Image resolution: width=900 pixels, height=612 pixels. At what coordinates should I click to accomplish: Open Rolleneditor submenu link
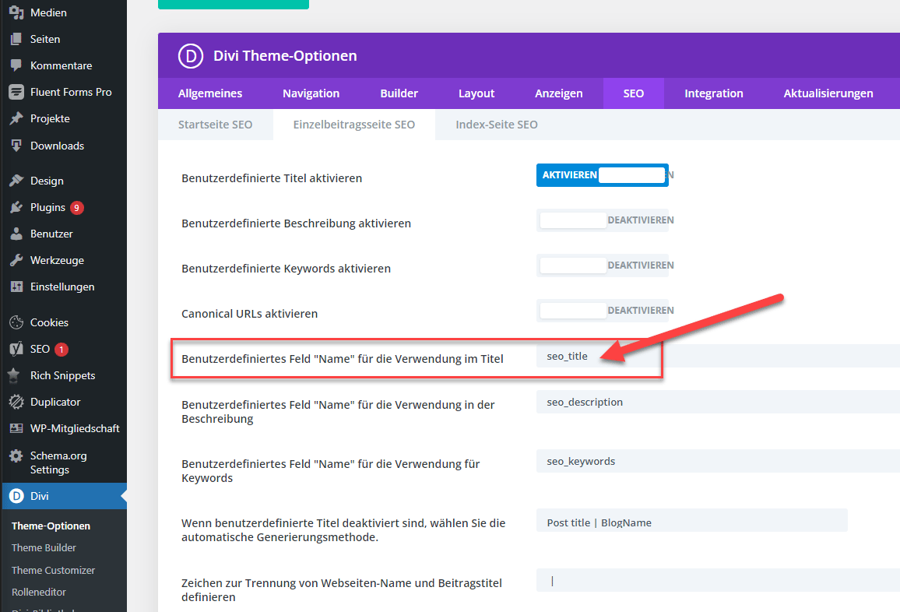[38, 592]
